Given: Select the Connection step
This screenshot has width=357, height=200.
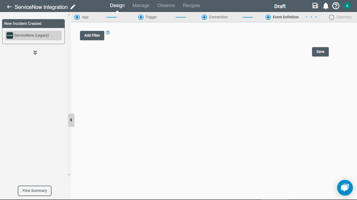Looking at the screenshot, I should [x=215, y=17].
